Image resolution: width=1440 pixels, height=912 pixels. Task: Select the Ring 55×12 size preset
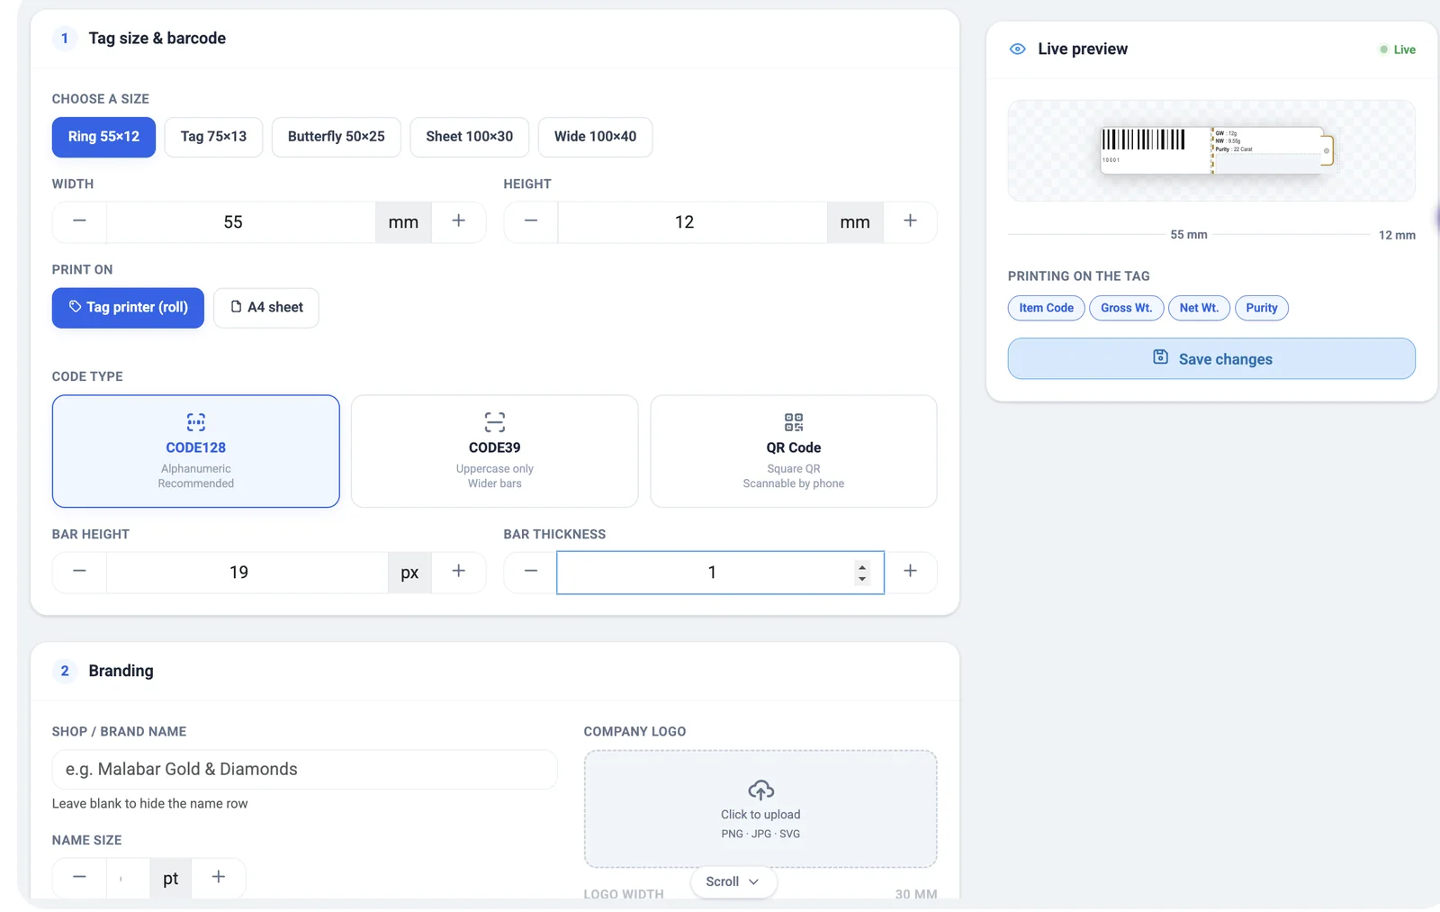click(x=103, y=137)
